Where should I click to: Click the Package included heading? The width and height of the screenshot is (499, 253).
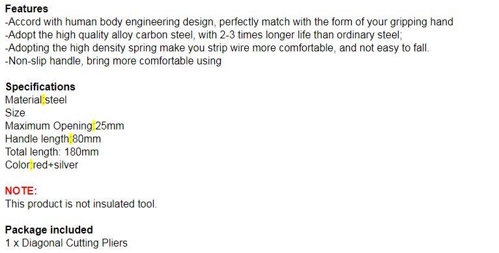pyautogui.click(x=49, y=230)
